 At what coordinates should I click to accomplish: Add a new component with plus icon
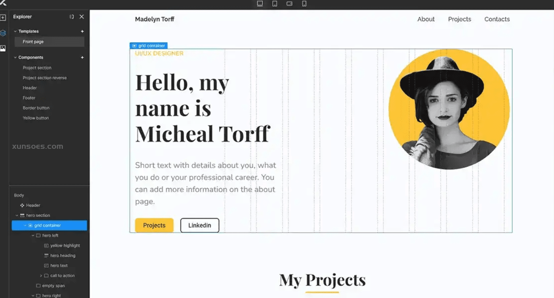click(x=82, y=58)
